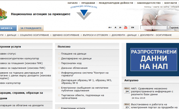Switch site language to EN
This screenshot has width=179, height=109.
pyautogui.click(x=132, y=28)
